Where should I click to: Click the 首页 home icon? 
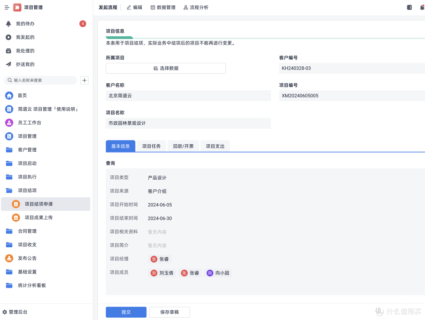coord(9,95)
